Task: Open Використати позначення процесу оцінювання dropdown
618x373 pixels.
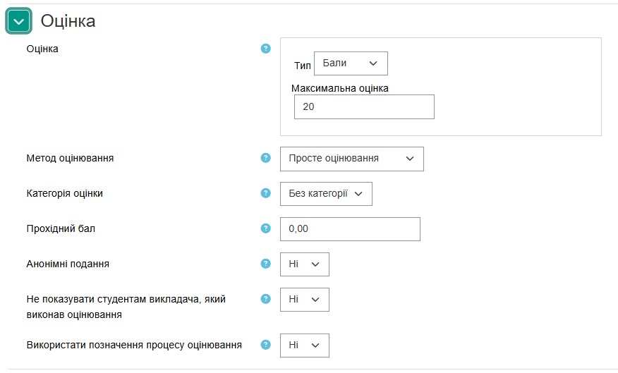Action: click(304, 346)
